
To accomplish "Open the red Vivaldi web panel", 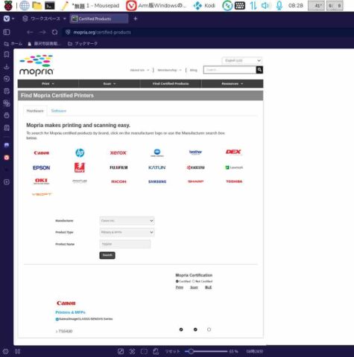I will pos(7,158).
